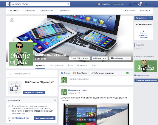The image size is (158, 125).
Task: Click the Create Call to Action button
Action: click(79, 58)
